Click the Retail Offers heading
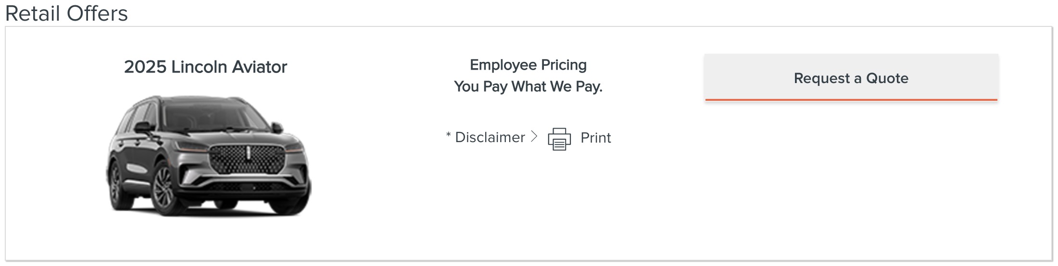The width and height of the screenshot is (1058, 266). tap(66, 13)
